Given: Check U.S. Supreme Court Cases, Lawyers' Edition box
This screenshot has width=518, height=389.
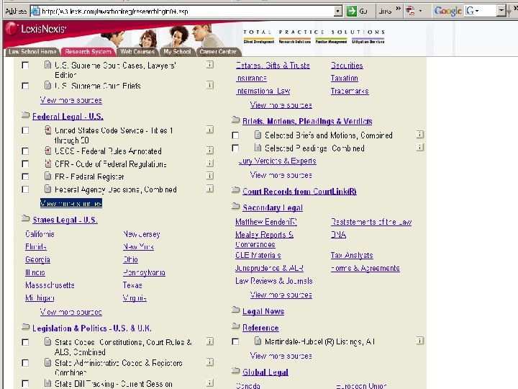Looking at the screenshot, I should [x=25, y=65].
